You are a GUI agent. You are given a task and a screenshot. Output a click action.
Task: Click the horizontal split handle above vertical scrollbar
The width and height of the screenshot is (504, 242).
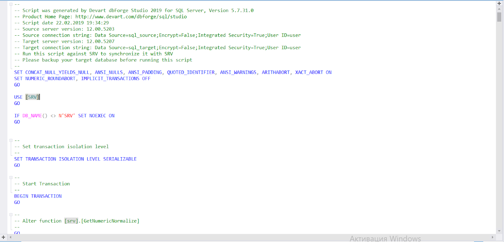pyautogui.click(x=499, y=3)
